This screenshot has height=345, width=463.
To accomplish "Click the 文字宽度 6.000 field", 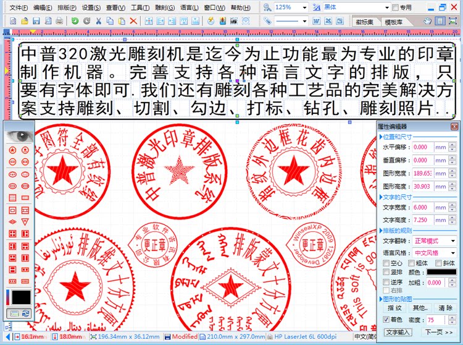I will pyautogui.click(x=423, y=207).
